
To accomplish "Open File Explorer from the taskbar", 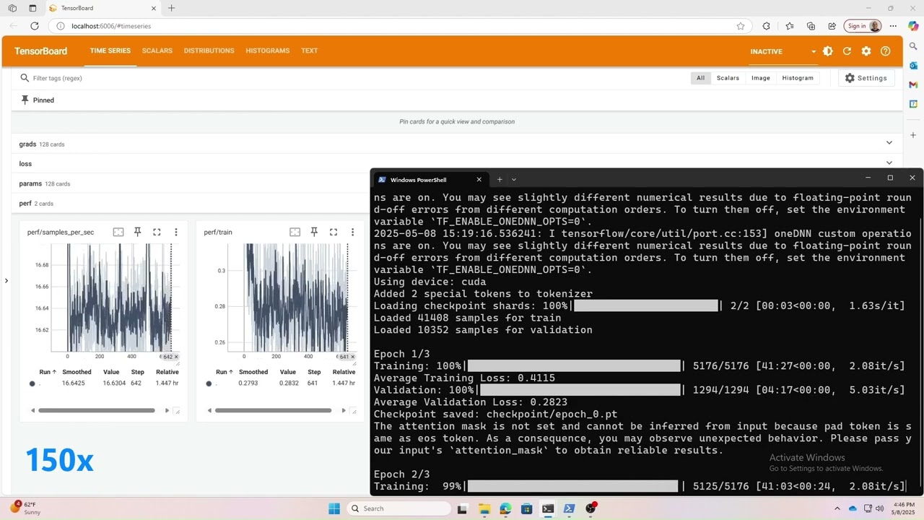I will click(484, 508).
